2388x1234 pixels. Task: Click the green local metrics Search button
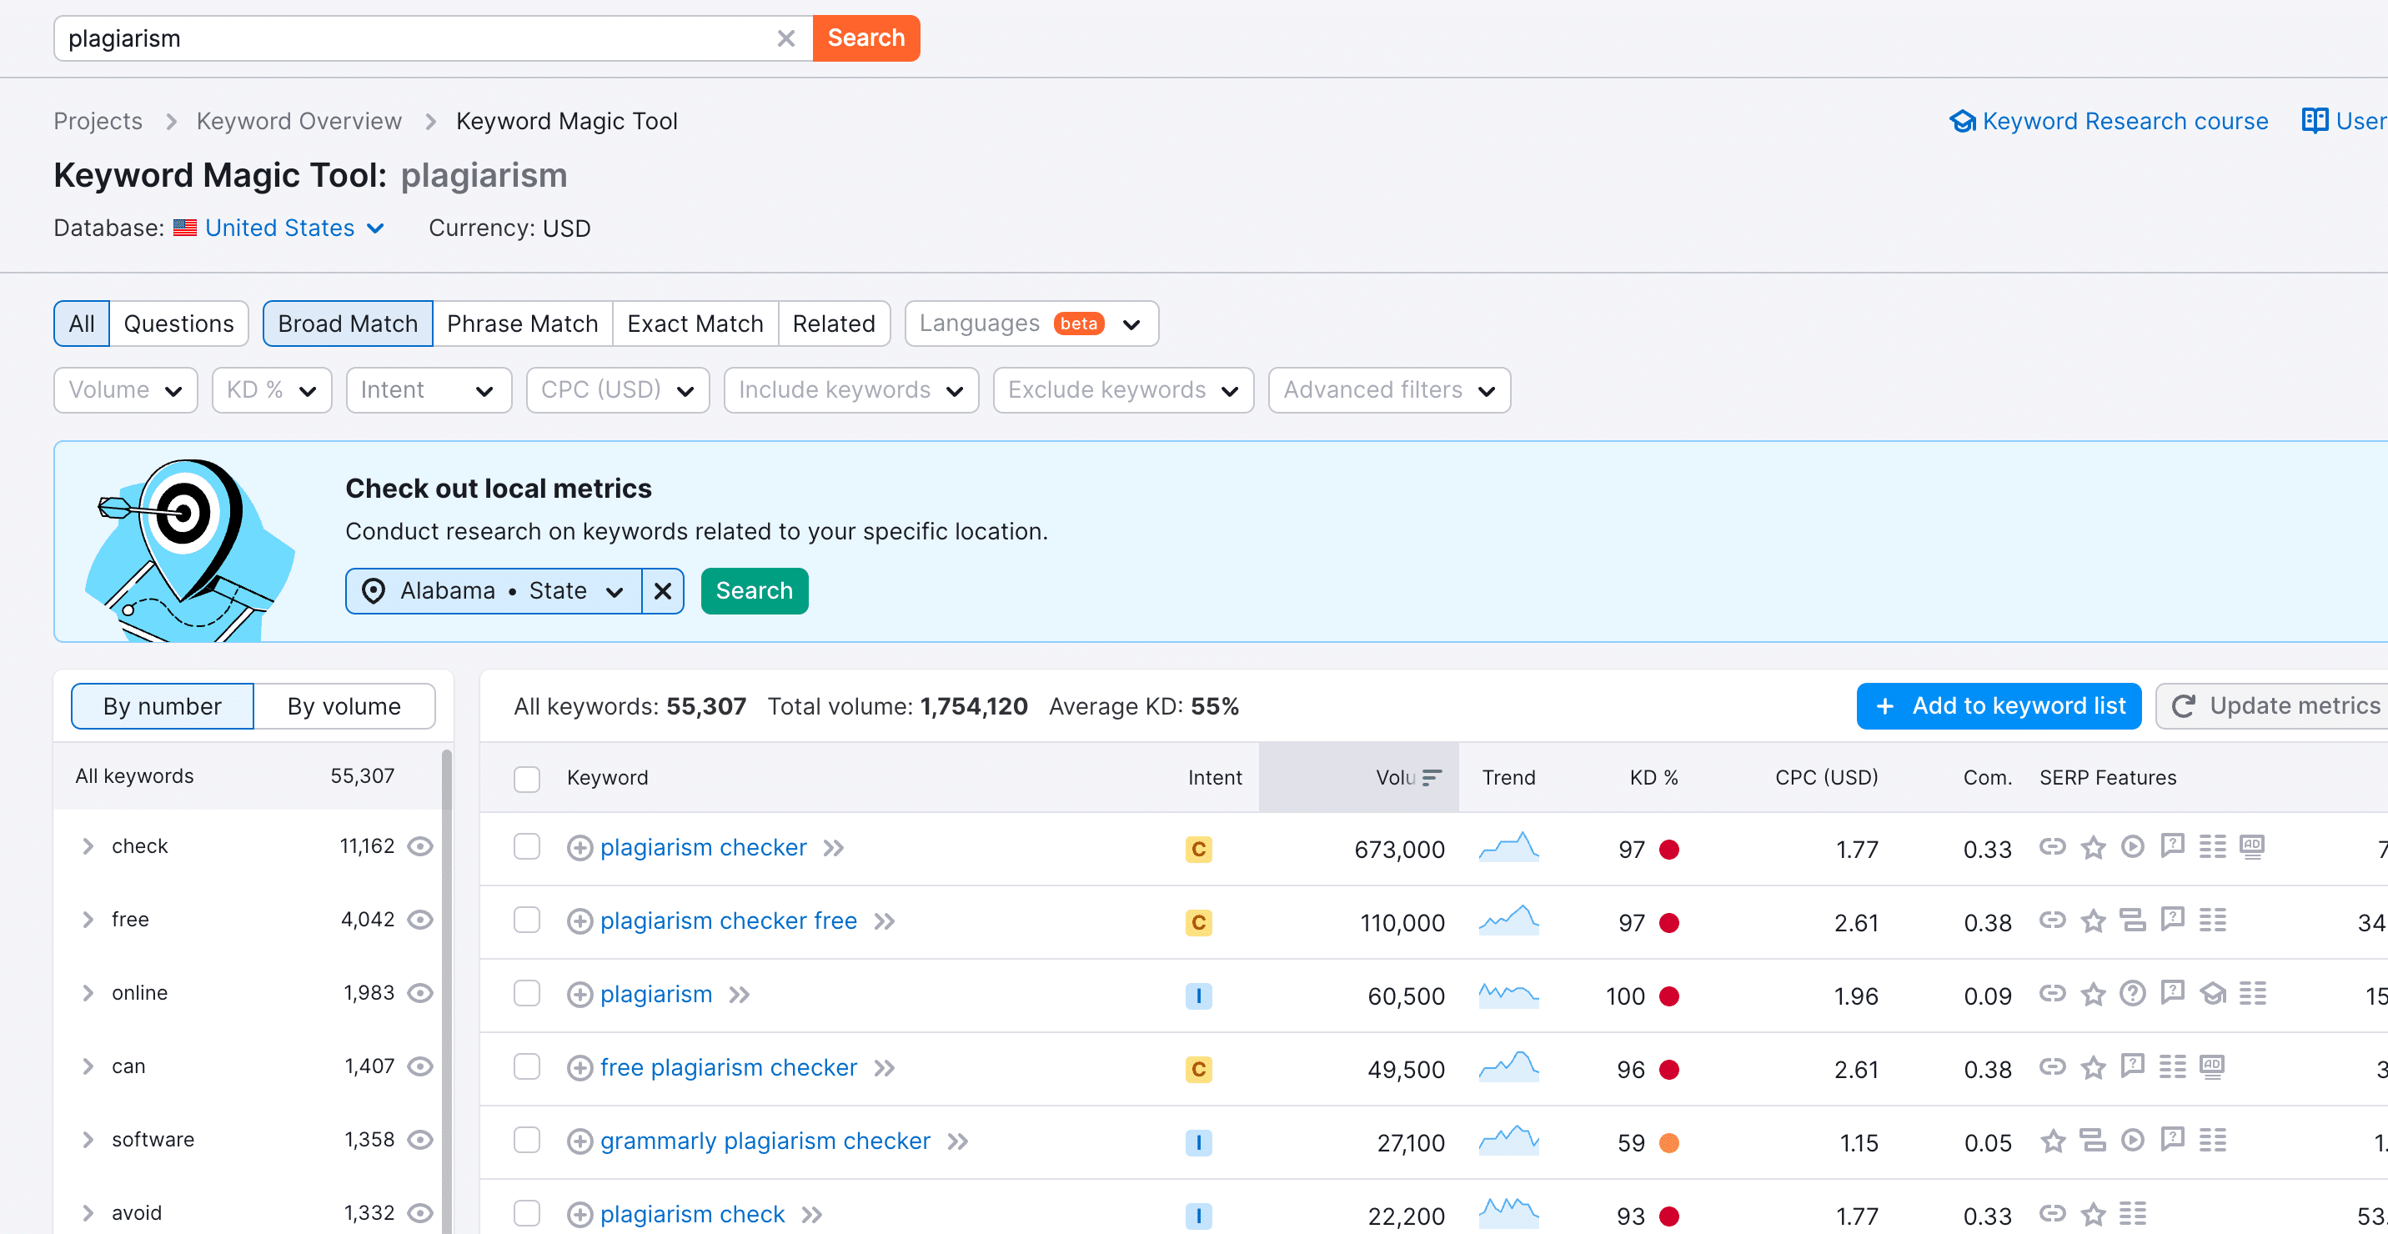[755, 591]
